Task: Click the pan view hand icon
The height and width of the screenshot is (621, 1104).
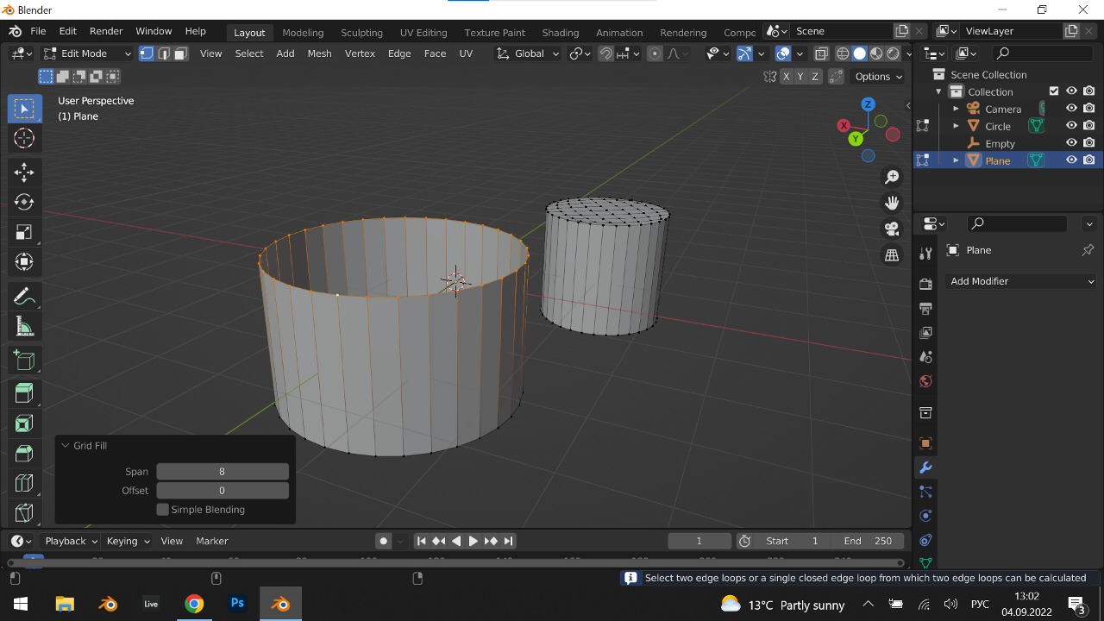Action: (892, 203)
